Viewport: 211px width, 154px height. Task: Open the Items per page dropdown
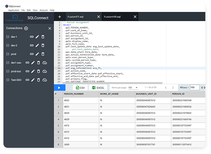point(133,88)
